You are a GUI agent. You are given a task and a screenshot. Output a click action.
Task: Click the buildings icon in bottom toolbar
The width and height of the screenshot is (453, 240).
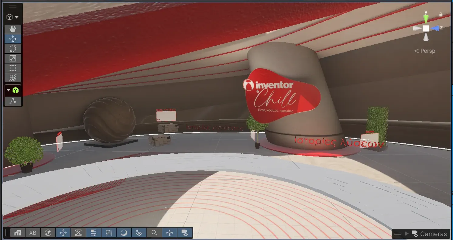coord(18,233)
